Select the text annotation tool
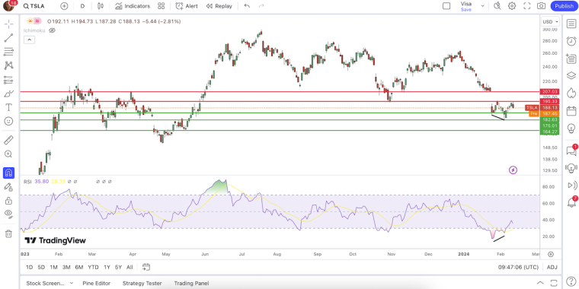Viewport: 579px width, 289px height. [x=9, y=107]
